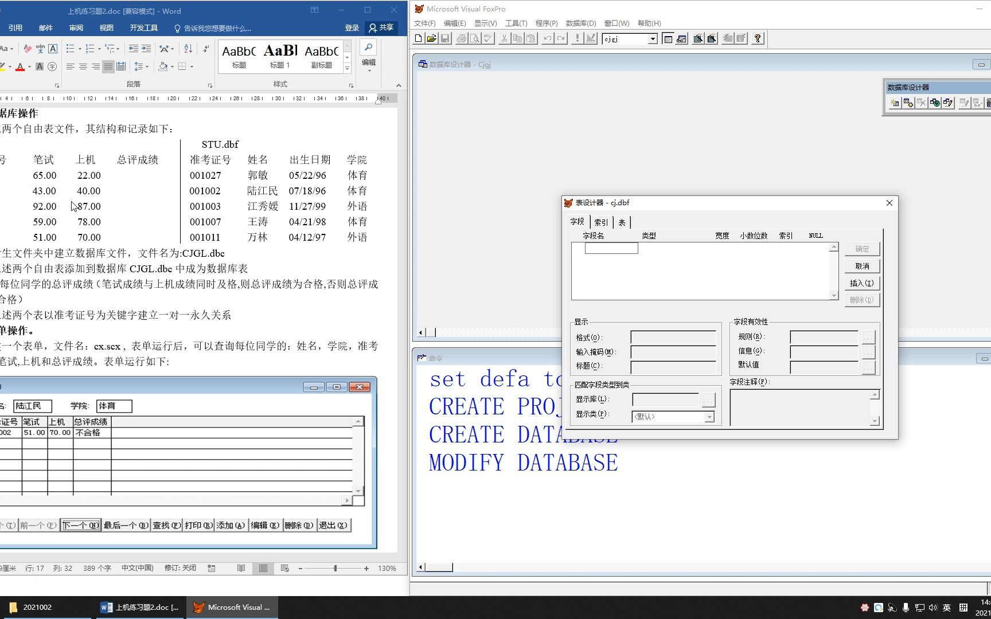This screenshot has height=619, width=991.
Task: Click the 取消 button in Table Designer
Action: tap(862, 266)
